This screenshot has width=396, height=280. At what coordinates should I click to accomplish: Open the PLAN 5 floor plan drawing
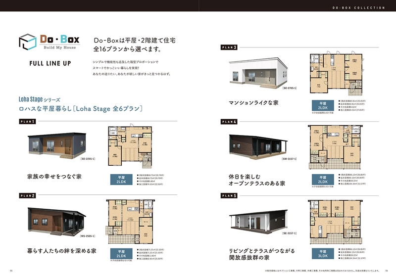coord(336,222)
